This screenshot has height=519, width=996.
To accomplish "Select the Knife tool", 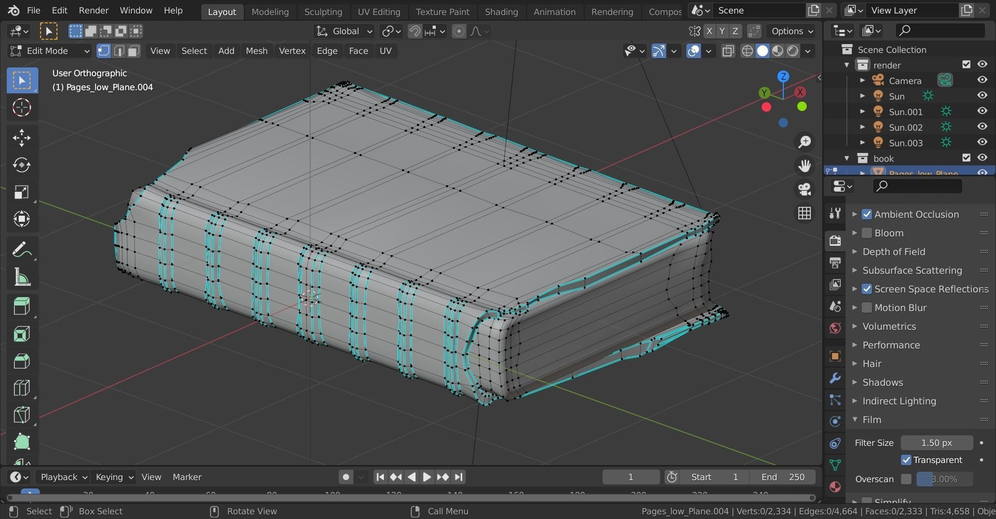I will pos(22,415).
